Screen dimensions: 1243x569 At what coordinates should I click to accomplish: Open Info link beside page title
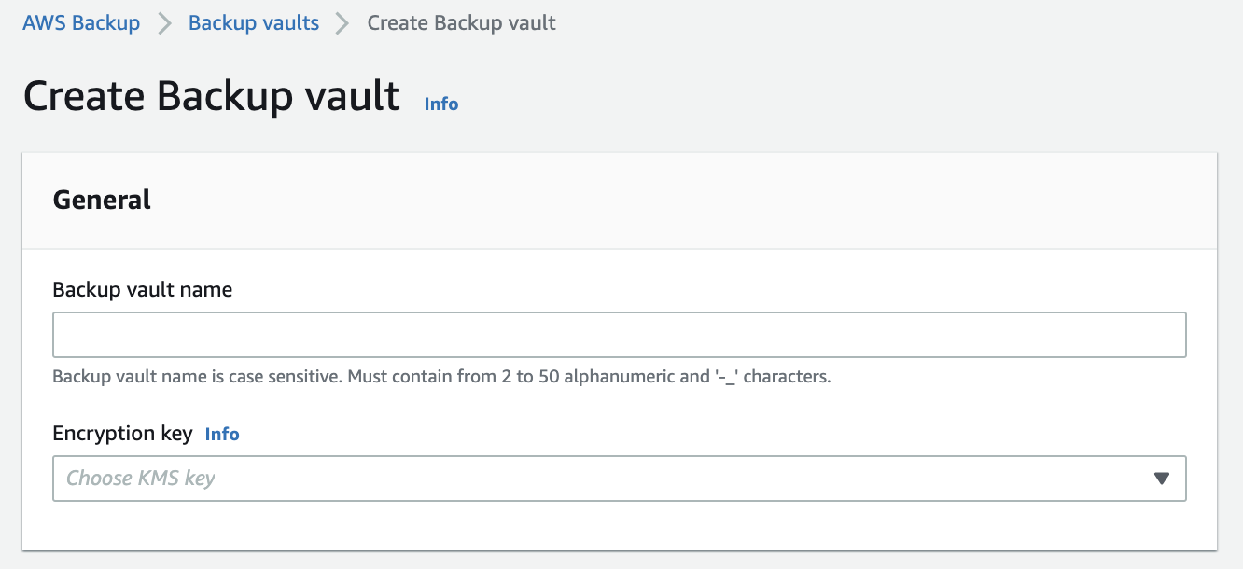441,104
